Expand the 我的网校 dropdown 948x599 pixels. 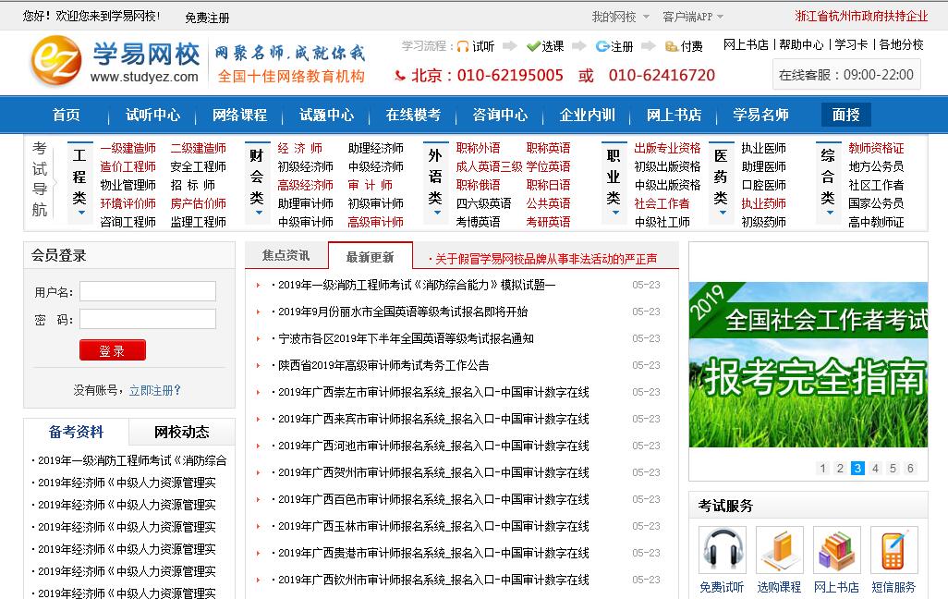coord(619,17)
